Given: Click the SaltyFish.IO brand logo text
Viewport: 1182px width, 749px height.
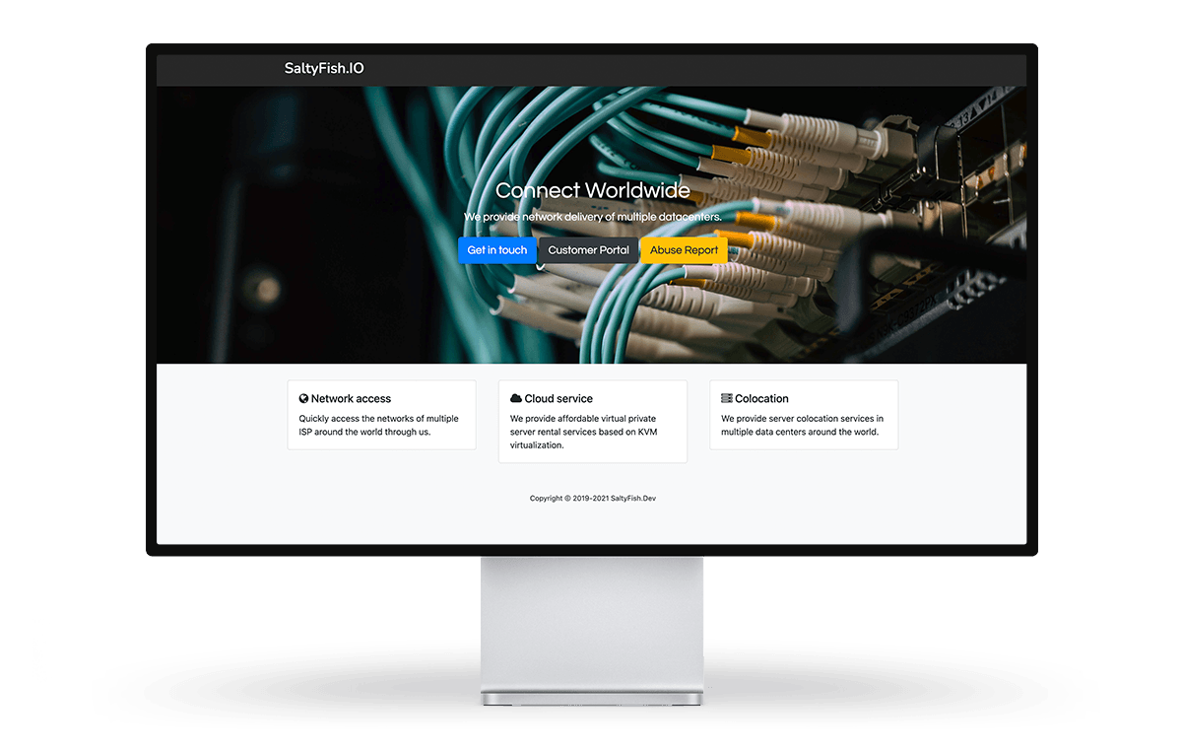Looking at the screenshot, I should (x=324, y=69).
